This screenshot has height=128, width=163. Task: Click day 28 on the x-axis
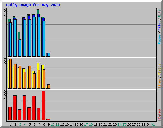click(138, 124)
